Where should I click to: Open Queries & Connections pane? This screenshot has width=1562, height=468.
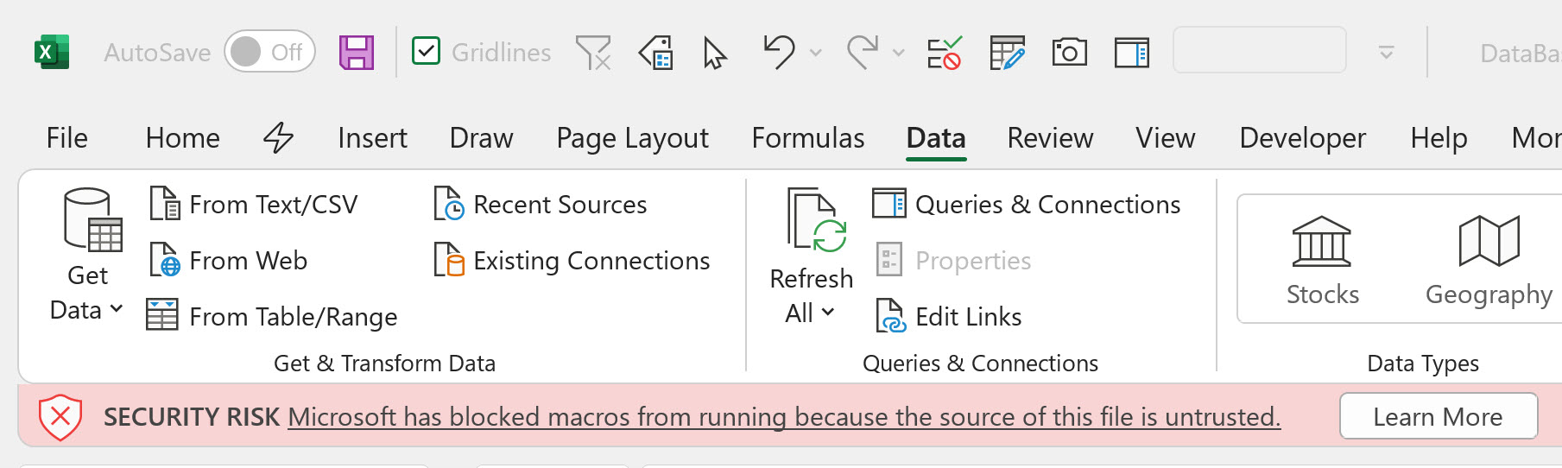click(1027, 205)
